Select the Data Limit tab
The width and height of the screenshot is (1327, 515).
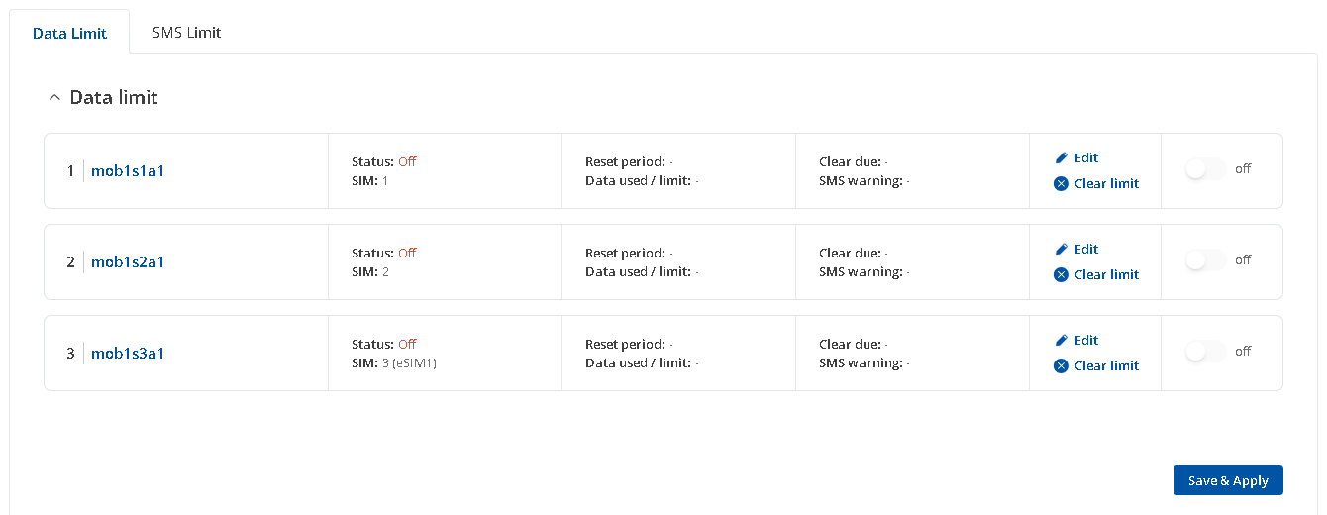click(x=69, y=33)
